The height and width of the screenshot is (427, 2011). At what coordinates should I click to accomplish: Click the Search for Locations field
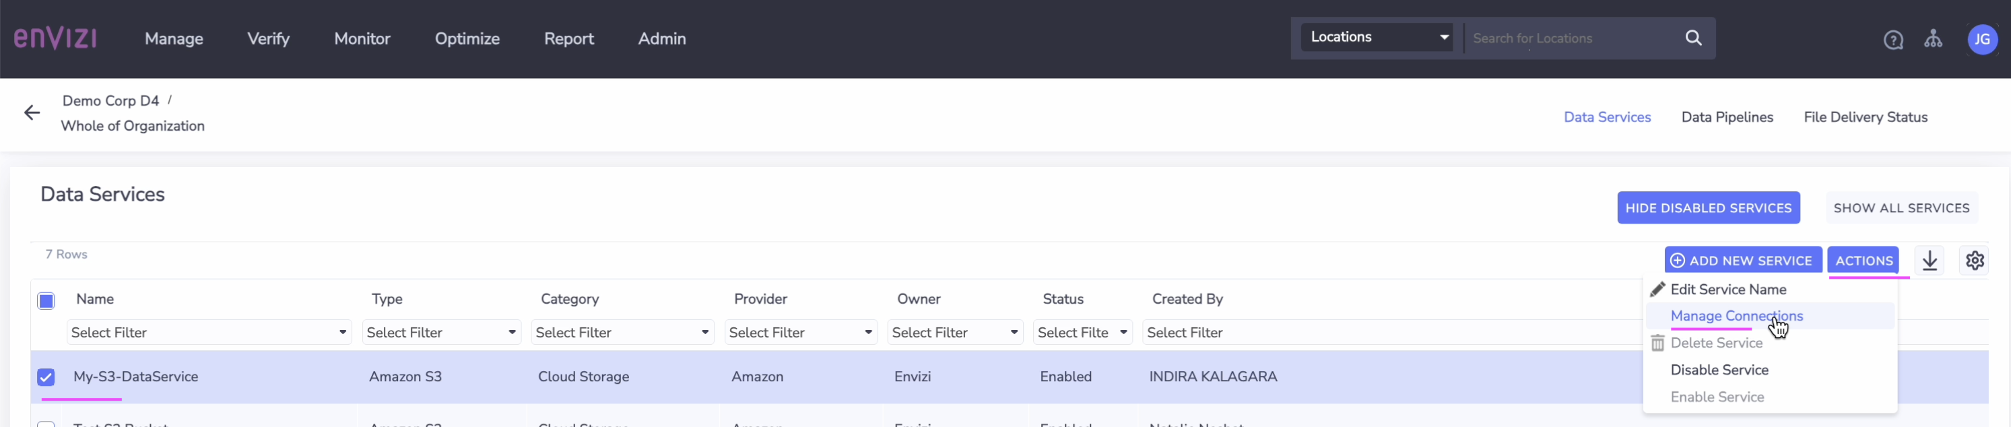1569,38
